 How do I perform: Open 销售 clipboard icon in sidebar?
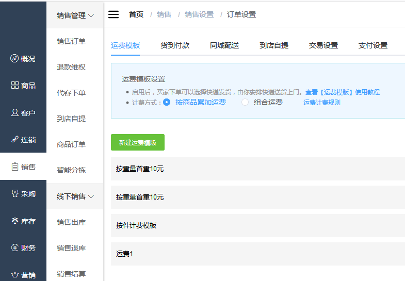pyautogui.click(x=15, y=167)
